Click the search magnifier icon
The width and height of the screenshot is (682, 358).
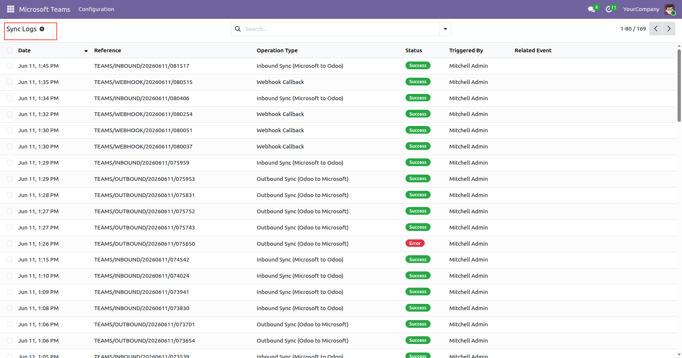pos(238,29)
